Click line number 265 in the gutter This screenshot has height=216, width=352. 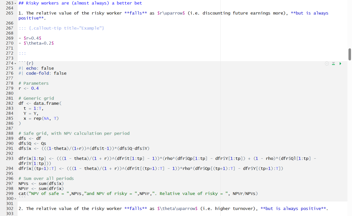(x=10, y=13)
